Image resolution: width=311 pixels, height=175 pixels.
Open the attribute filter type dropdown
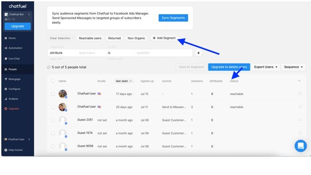[x=62, y=53]
